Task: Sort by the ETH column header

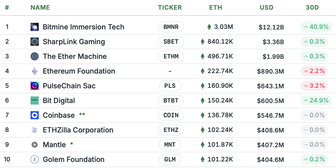Action: [x=215, y=7]
